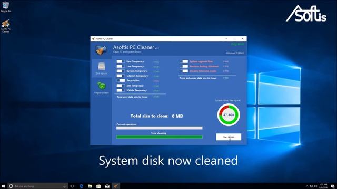This screenshot has height=189, width=337.
Task: Toggle the Disable hibernate mode switch
Action: tap(184, 71)
